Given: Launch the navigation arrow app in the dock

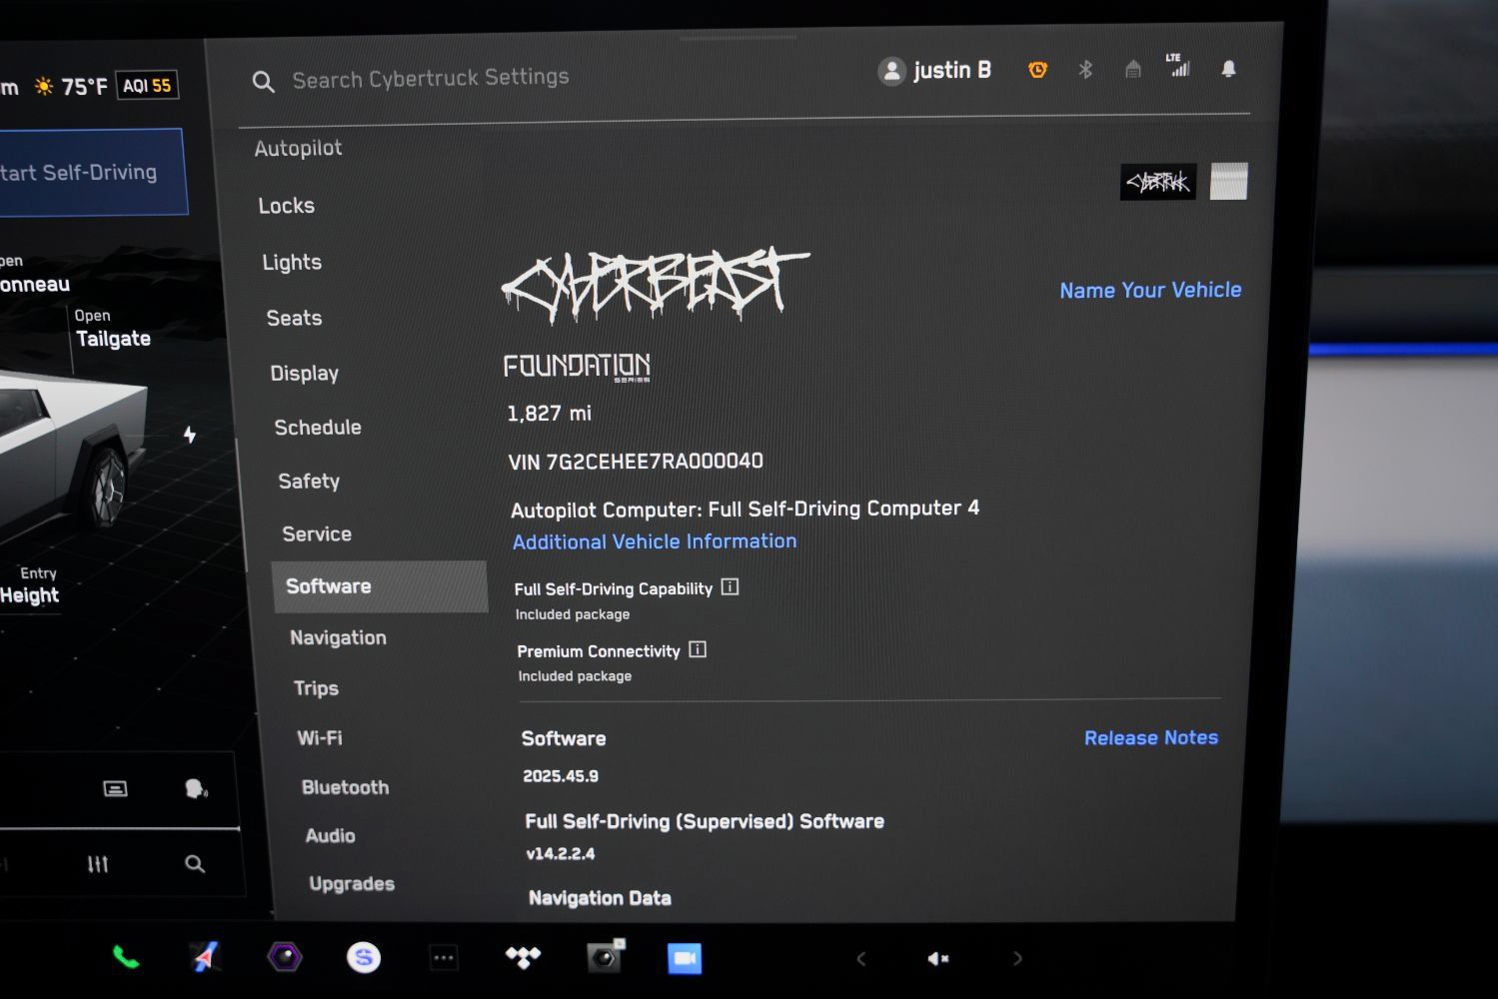Looking at the screenshot, I should (x=205, y=957).
